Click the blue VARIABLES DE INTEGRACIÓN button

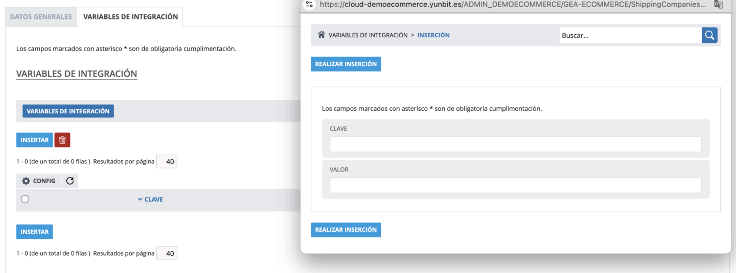click(x=68, y=111)
